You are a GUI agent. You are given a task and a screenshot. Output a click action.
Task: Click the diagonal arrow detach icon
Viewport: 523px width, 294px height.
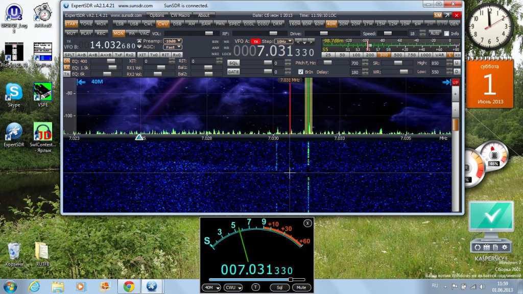pos(447,15)
